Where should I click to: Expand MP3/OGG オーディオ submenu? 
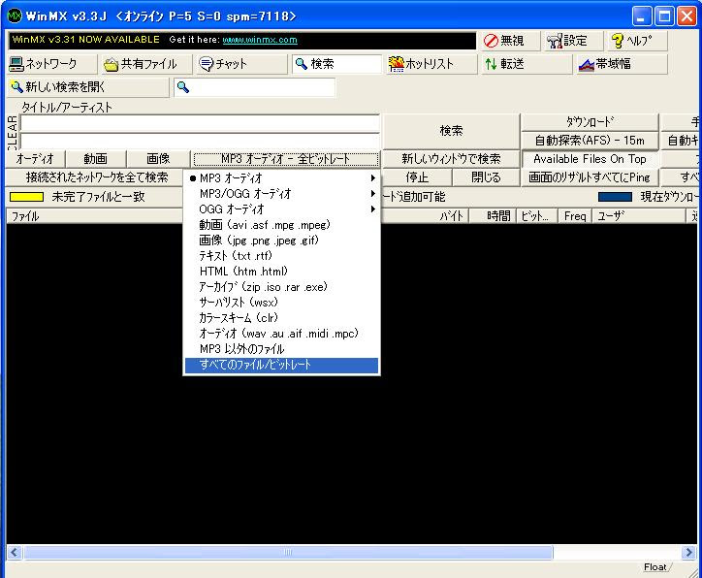[x=281, y=193]
